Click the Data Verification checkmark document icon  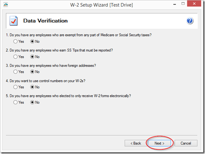pos(14,21)
